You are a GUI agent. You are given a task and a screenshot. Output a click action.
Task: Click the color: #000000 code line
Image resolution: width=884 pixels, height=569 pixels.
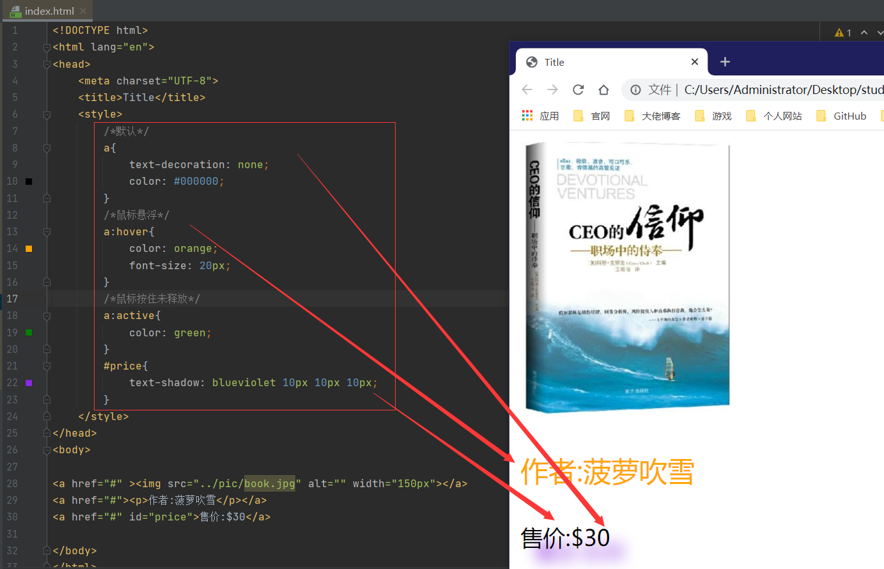click(176, 182)
